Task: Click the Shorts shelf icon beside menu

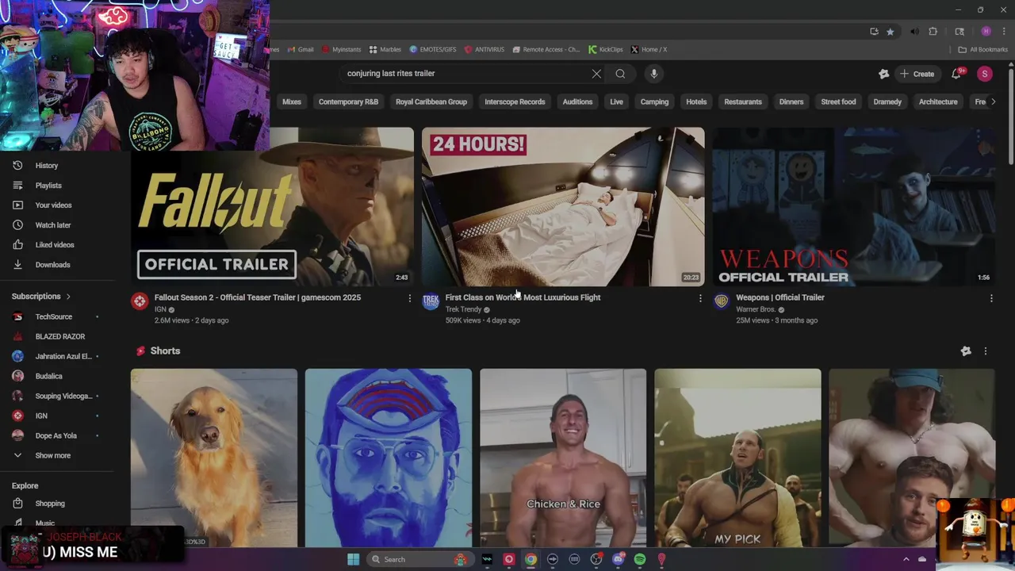Action: coord(966,351)
